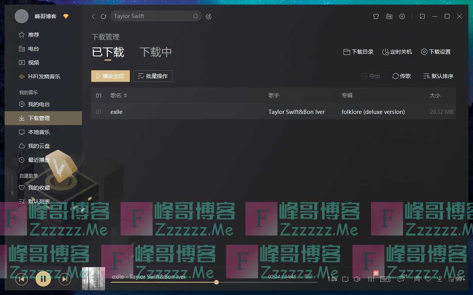Click the playback progress slider handle
The image size is (473, 295).
pos(216,282)
